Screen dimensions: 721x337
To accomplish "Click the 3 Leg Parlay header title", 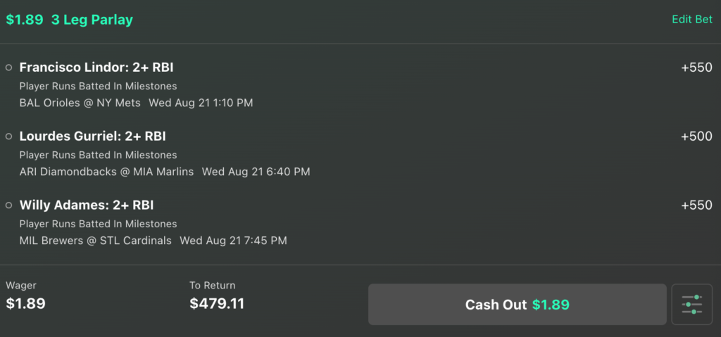I will coord(92,20).
